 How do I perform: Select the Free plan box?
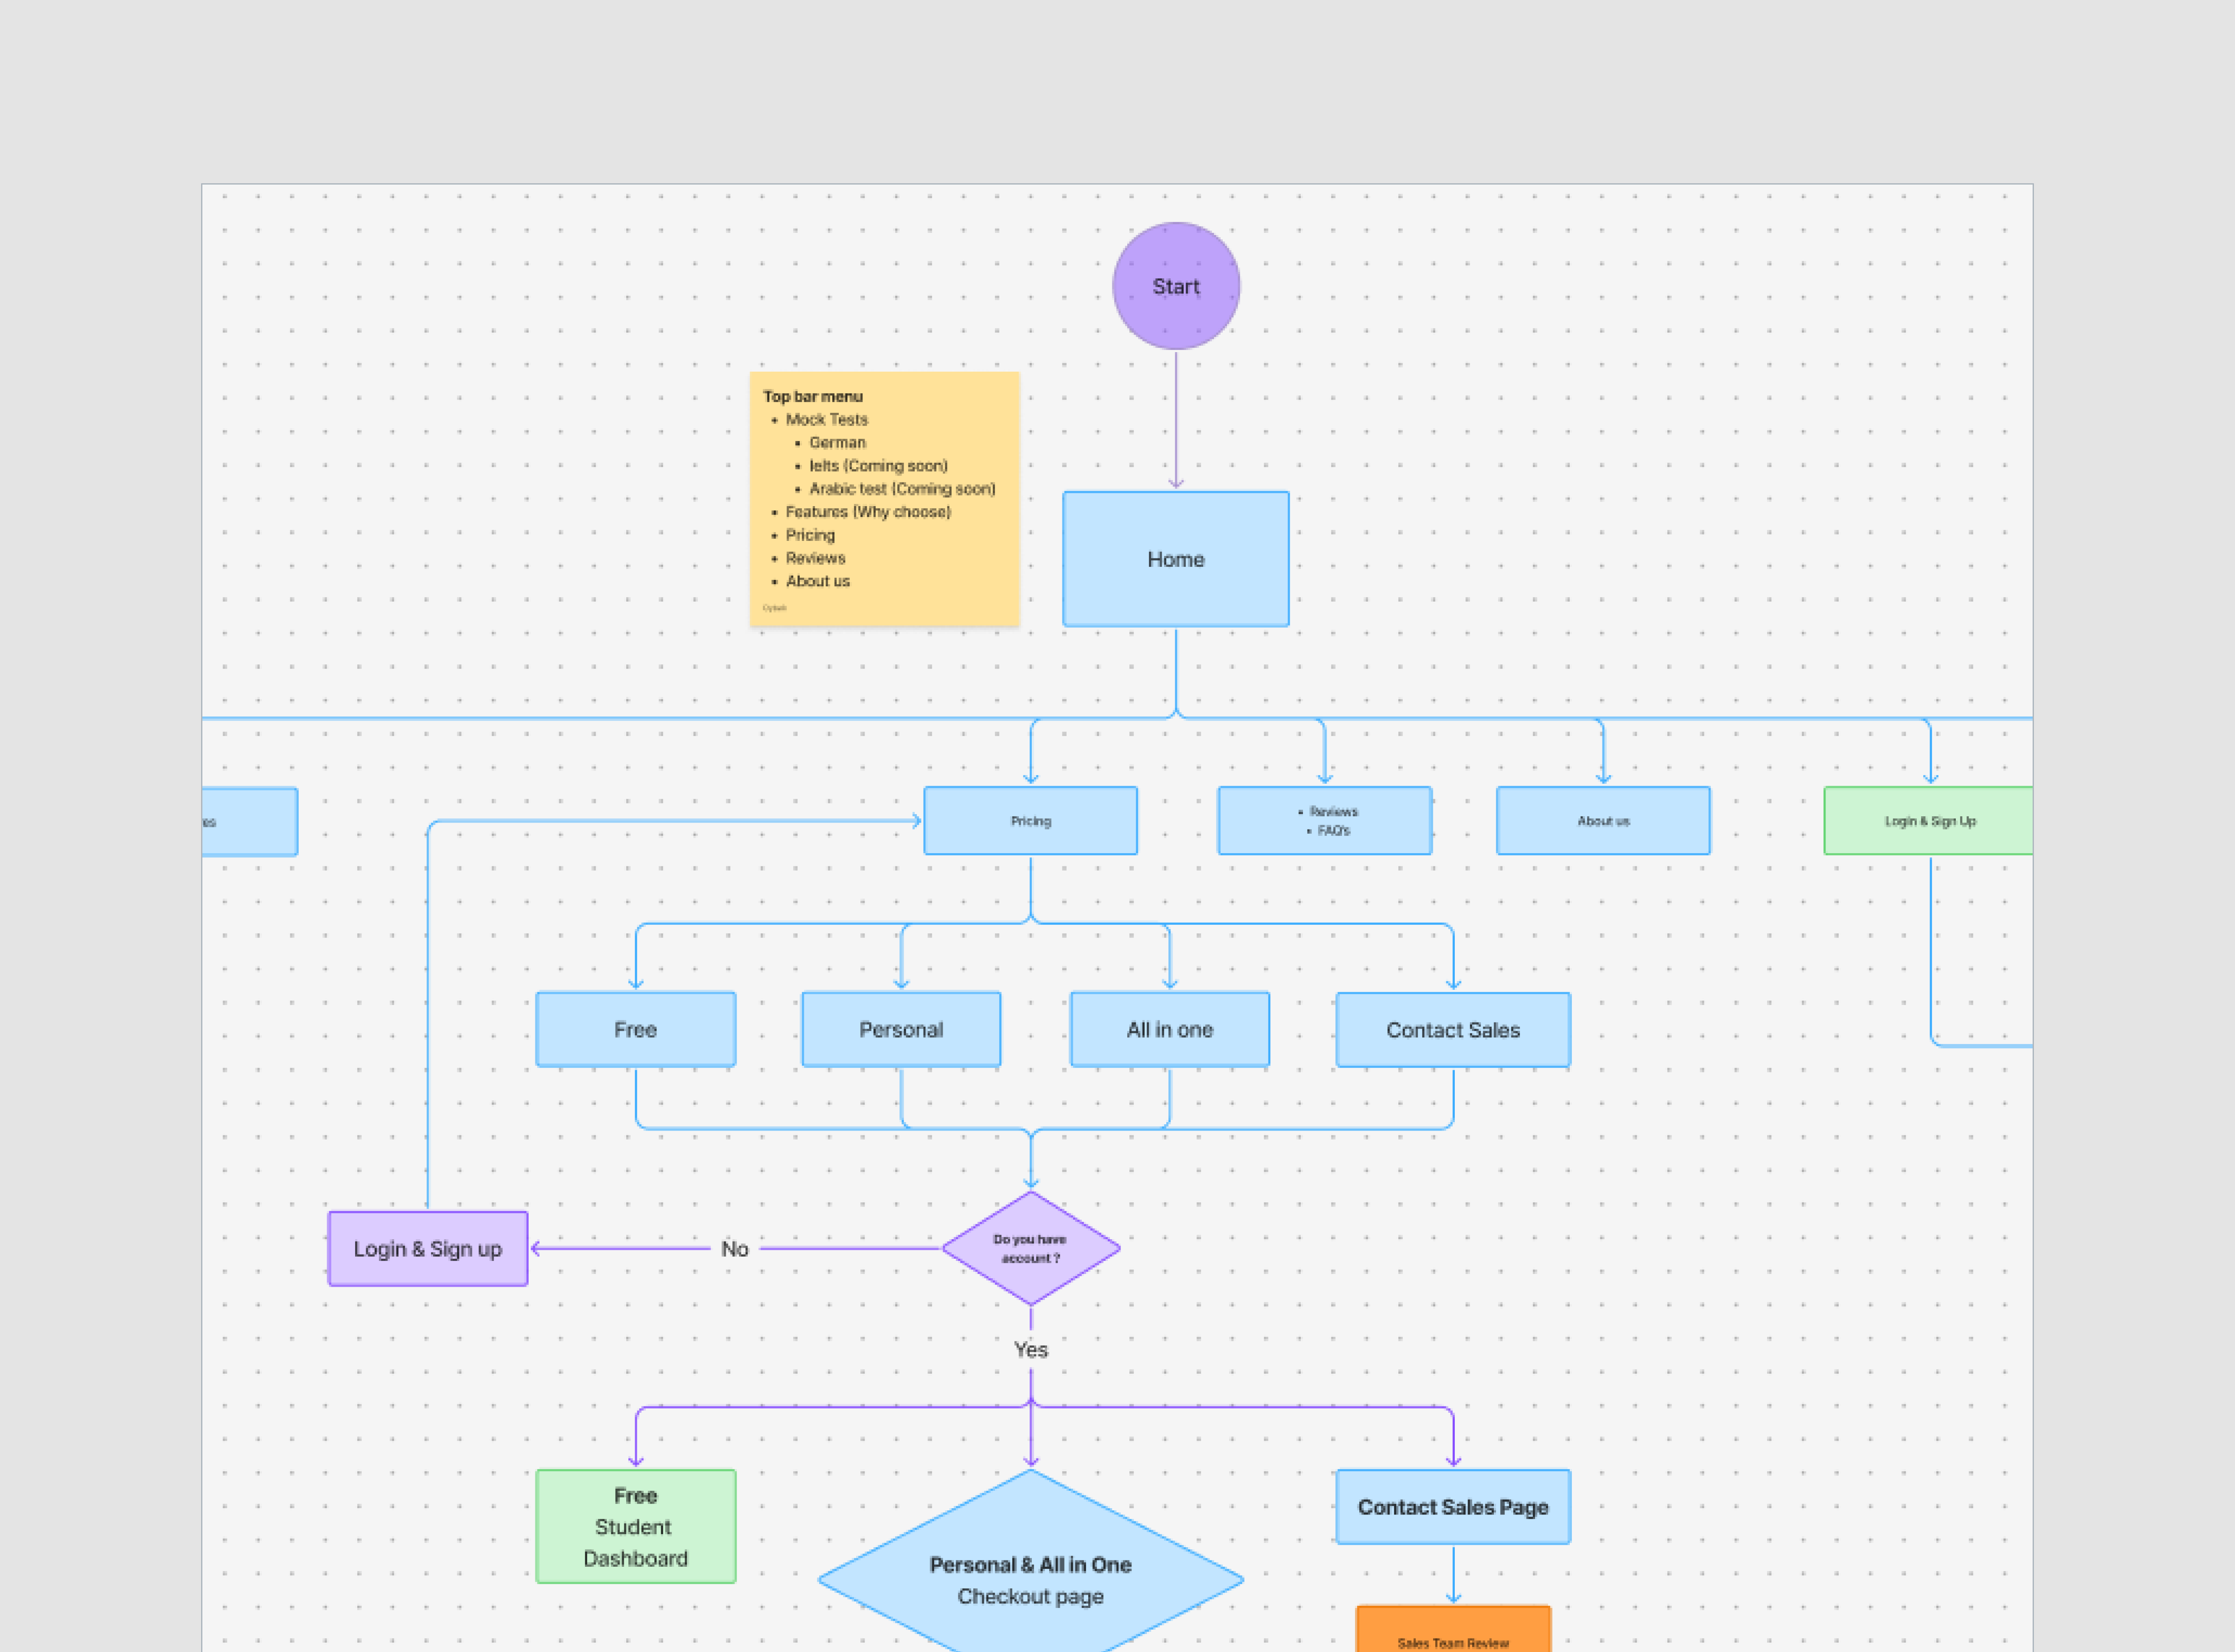pyautogui.click(x=636, y=1029)
